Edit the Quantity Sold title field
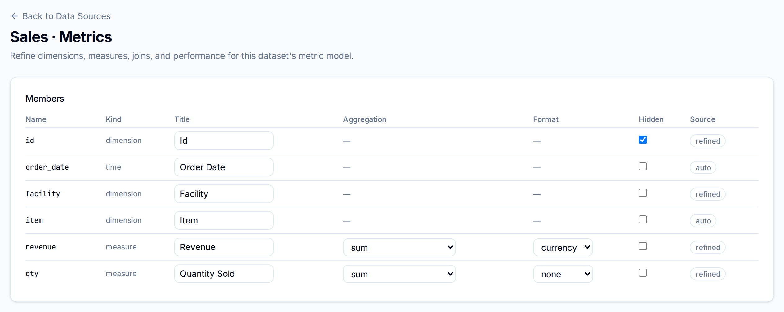Image resolution: width=784 pixels, height=312 pixels. (x=224, y=274)
